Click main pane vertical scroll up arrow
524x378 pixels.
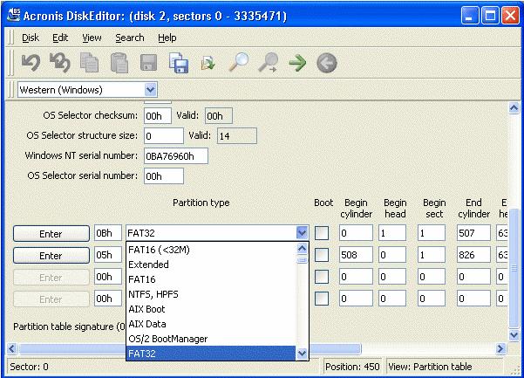pyautogui.click(x=514, y=107)
